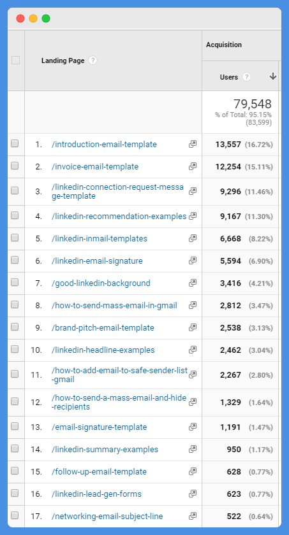Image resolution: width=289 pixels, height=535 pixels.
Task: Click the green maximize window button
Action: (x=46, y=18)
